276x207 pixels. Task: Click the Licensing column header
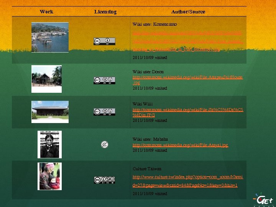click(105, 12)
